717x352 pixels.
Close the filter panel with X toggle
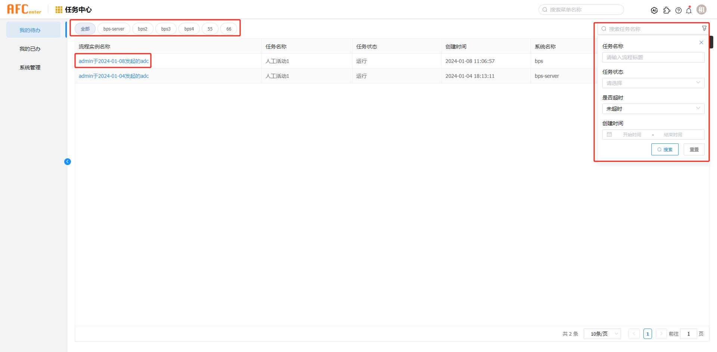(701, 42)
